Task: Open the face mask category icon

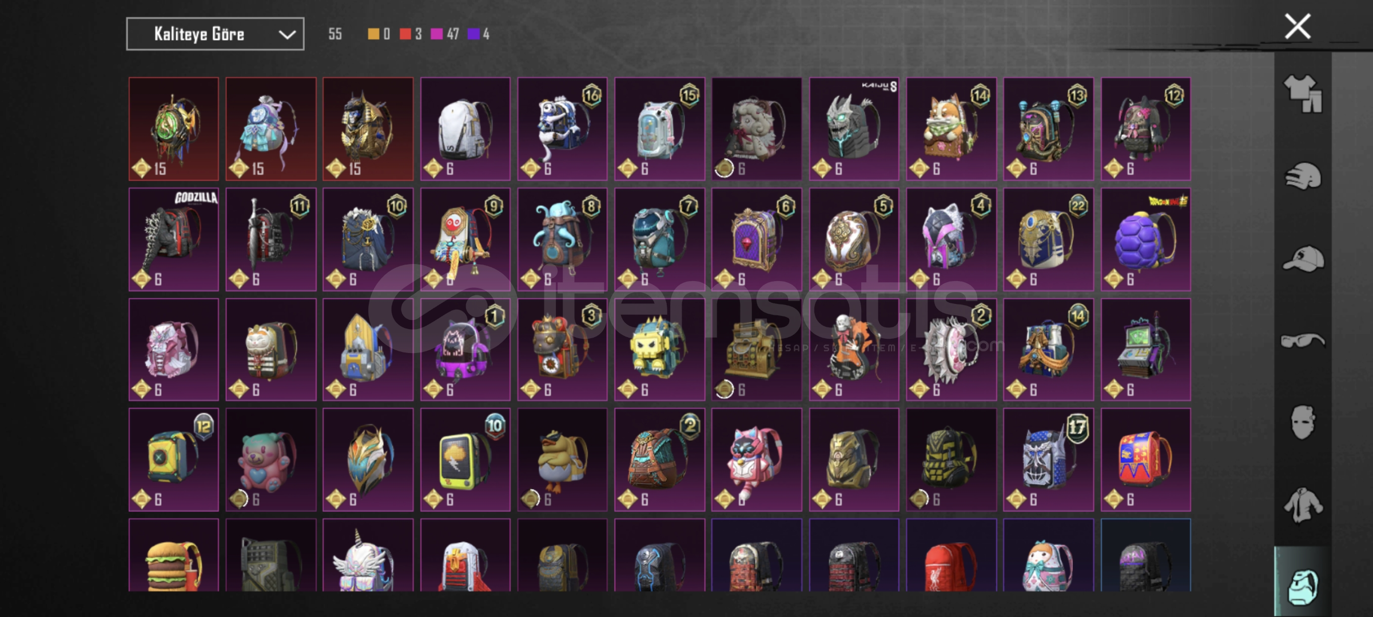Action: pos(1303,422)
